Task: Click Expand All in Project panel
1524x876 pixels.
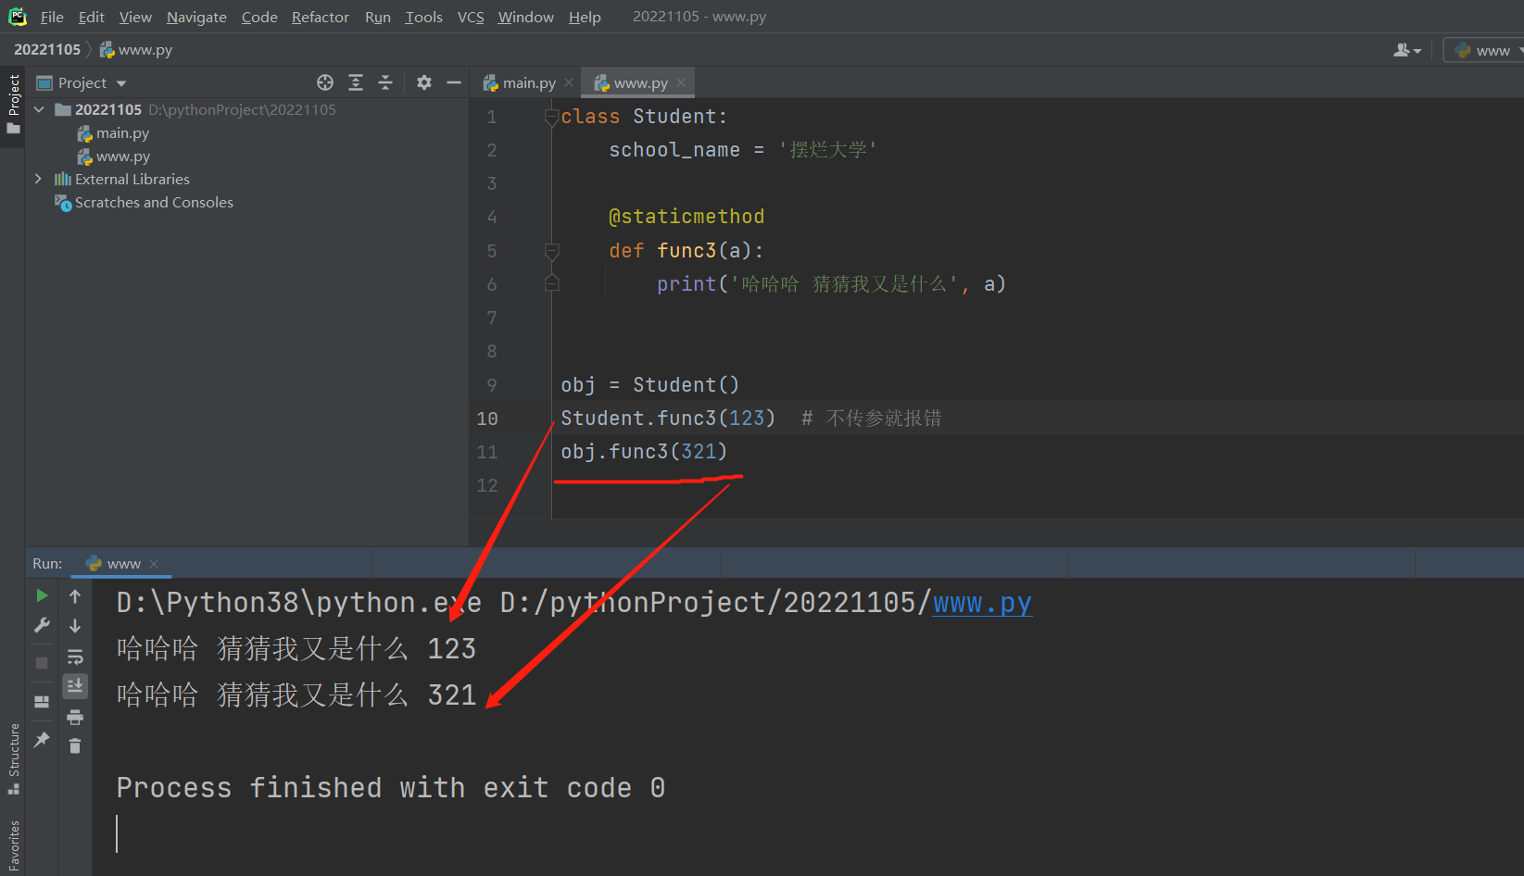Action: (x=356, y=82)
